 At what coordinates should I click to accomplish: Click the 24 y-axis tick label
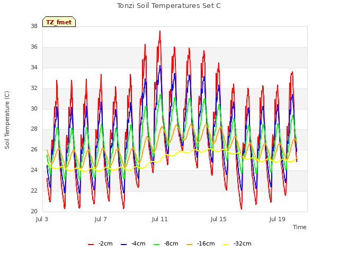tap(34, 170)
